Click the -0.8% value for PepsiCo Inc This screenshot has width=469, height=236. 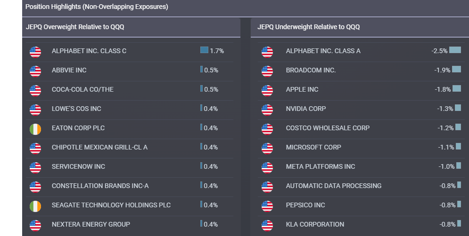[x=447, y=205]
